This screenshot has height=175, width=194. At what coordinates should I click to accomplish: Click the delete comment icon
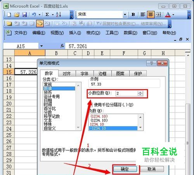[47, 23]
